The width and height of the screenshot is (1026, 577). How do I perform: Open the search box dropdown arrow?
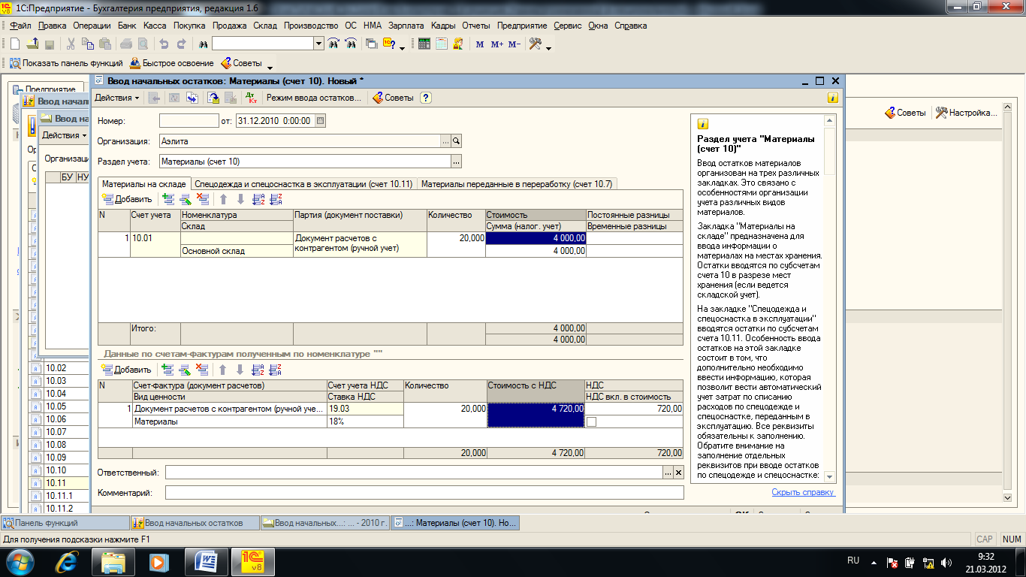point(318,44)
